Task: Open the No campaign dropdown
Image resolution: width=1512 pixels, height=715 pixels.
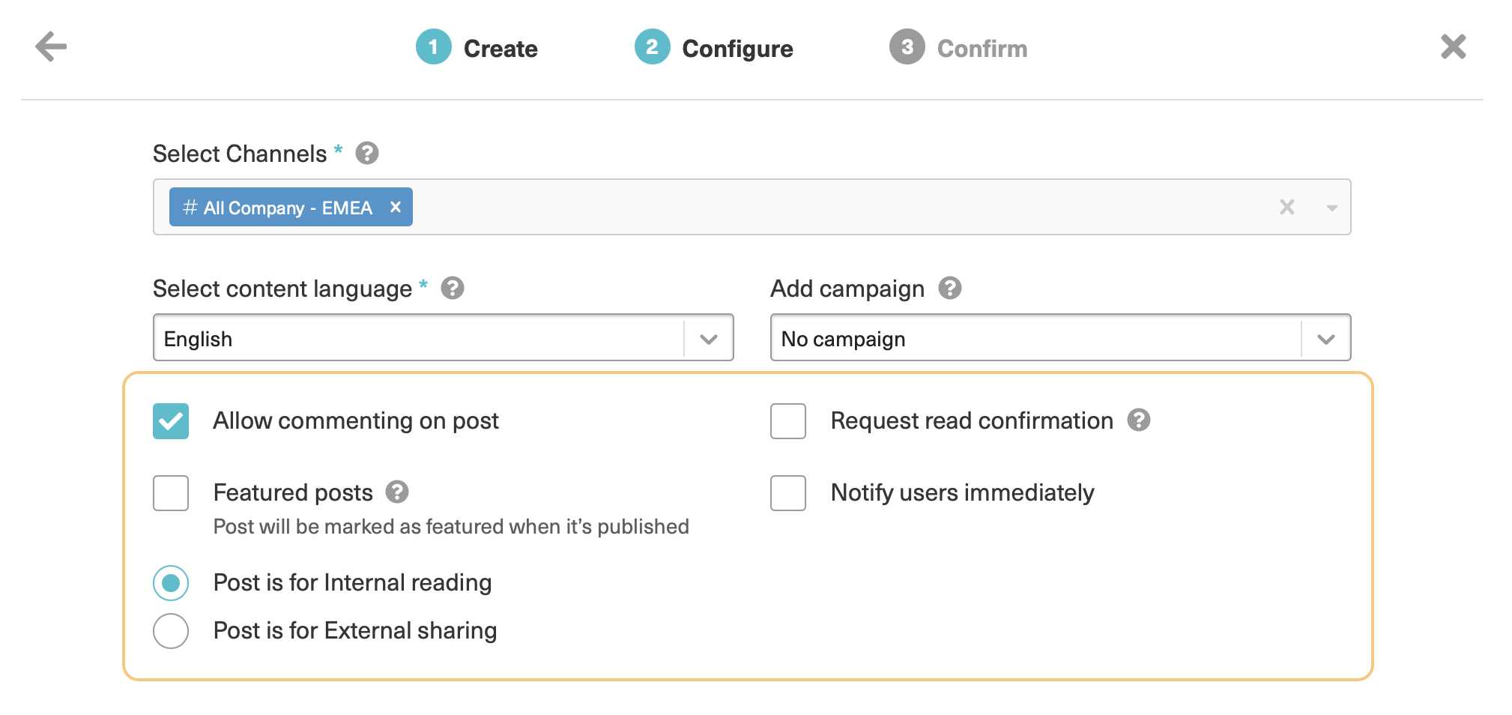Action: tap(1325, 339)
